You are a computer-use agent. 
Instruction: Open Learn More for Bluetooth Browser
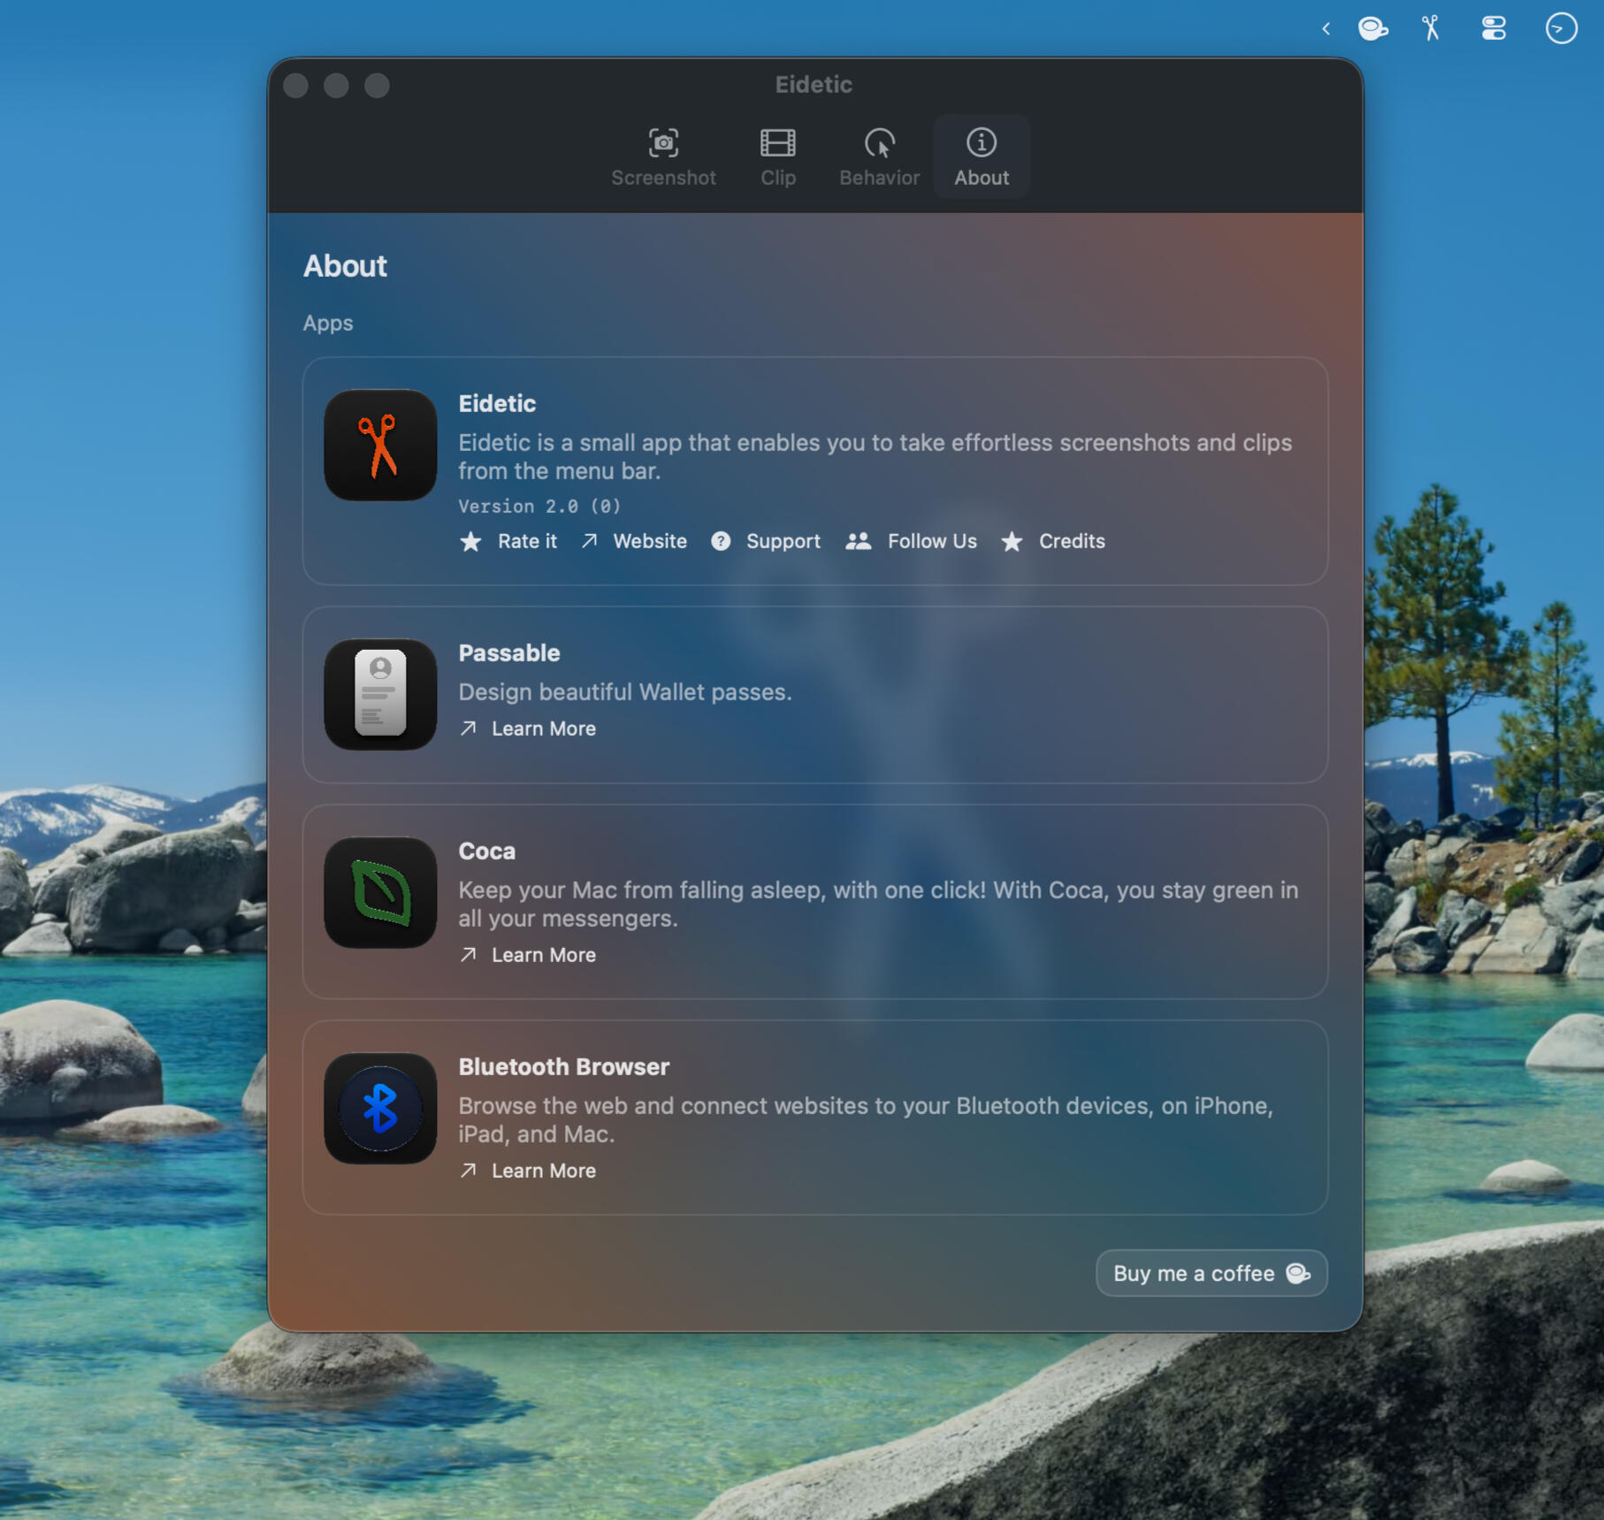(x=528, y=1171)
